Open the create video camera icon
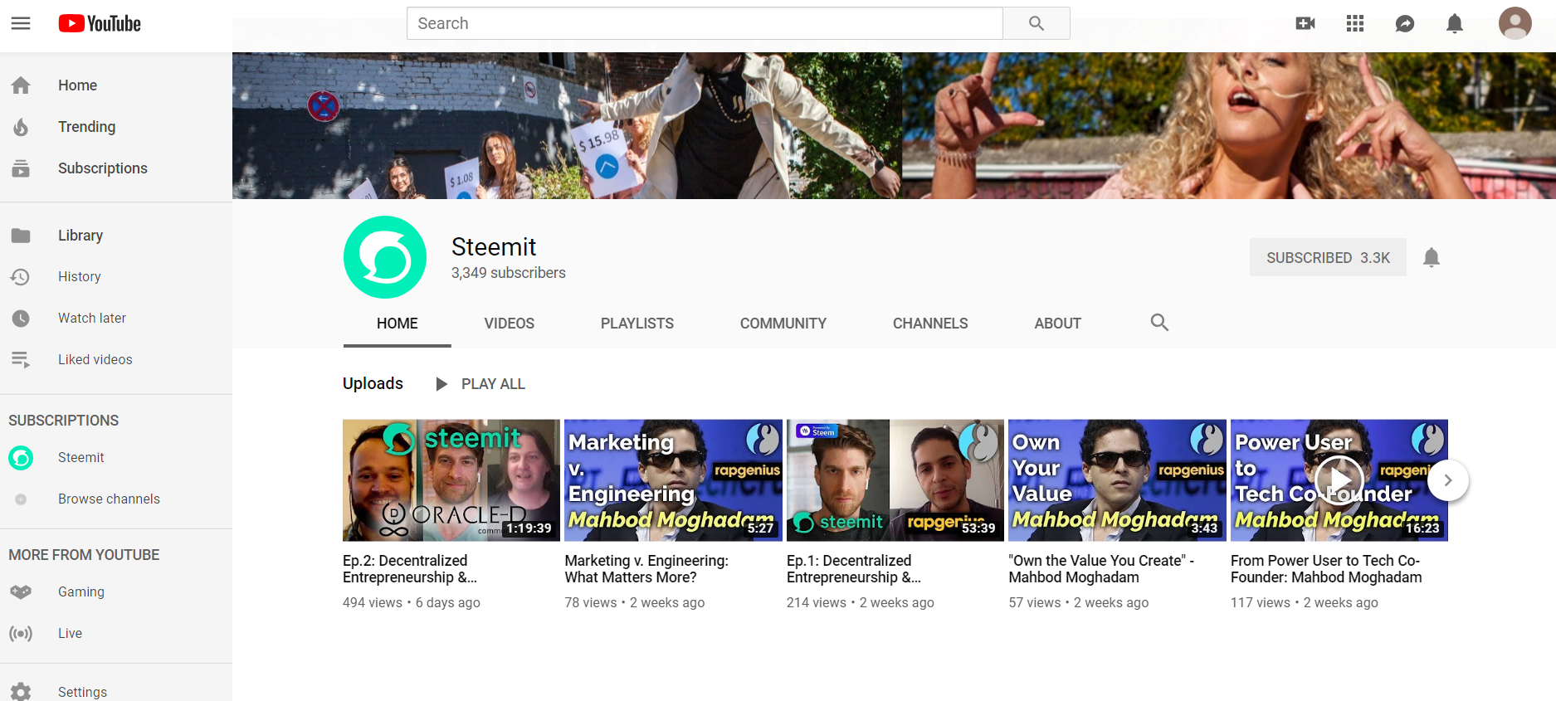 point(1305,23)
